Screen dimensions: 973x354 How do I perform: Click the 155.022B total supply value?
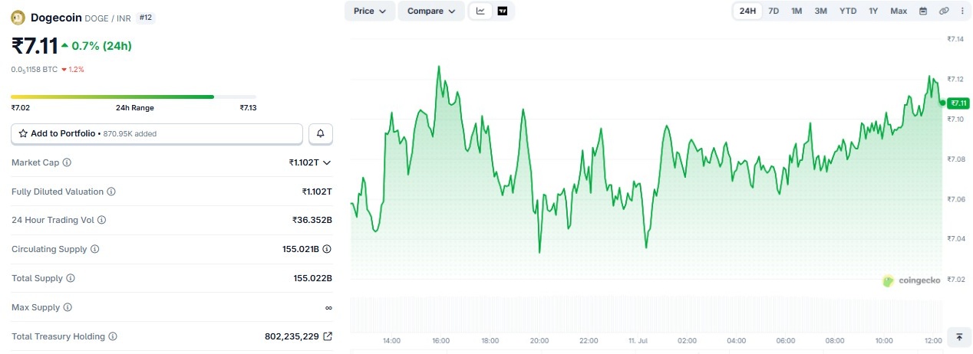coord(312,278)
